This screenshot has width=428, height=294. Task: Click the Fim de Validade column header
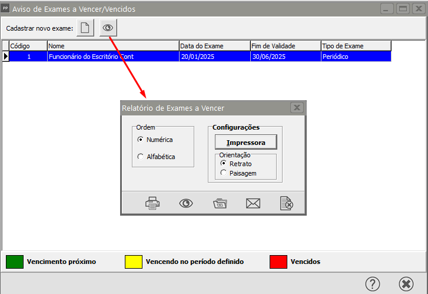285,46
